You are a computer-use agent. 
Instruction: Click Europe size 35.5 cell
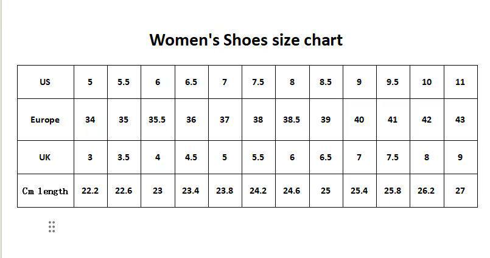157,120
